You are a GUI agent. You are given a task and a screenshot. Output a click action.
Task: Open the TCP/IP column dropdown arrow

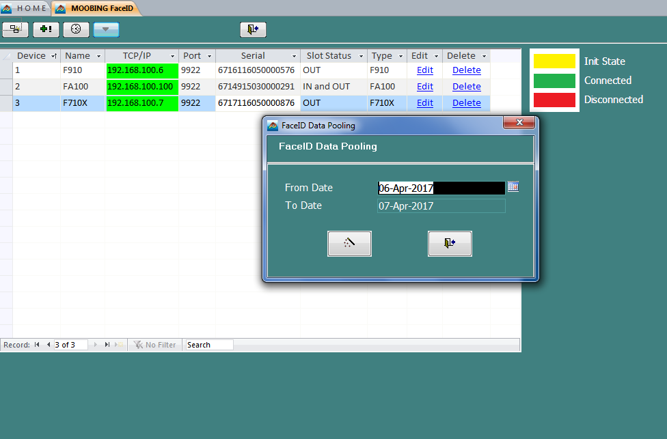tap(172, 56)
